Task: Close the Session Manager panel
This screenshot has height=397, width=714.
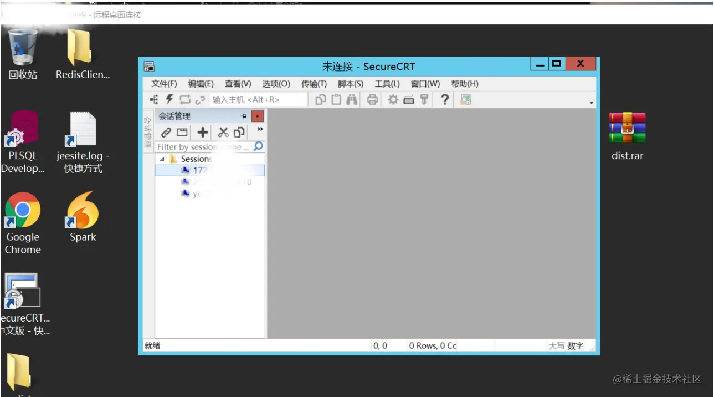Action: (x=258, y=116)
